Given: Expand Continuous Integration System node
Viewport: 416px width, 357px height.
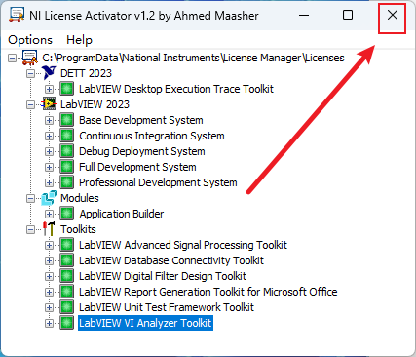Looking at the screenshot, I should [49, 136].
